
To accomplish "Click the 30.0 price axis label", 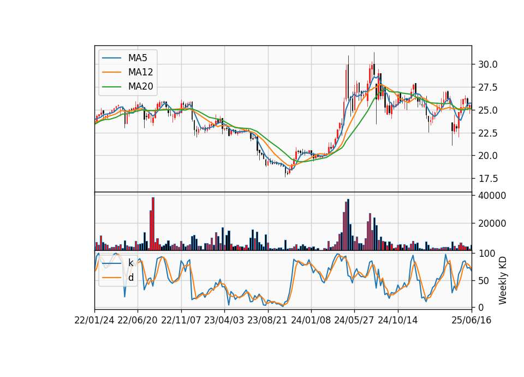I will (x=488, y=64).
